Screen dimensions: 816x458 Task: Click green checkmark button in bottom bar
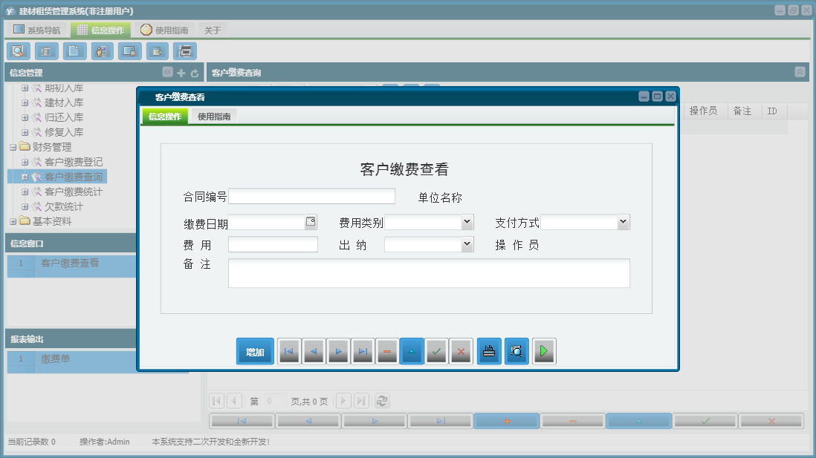click(705, 421)
